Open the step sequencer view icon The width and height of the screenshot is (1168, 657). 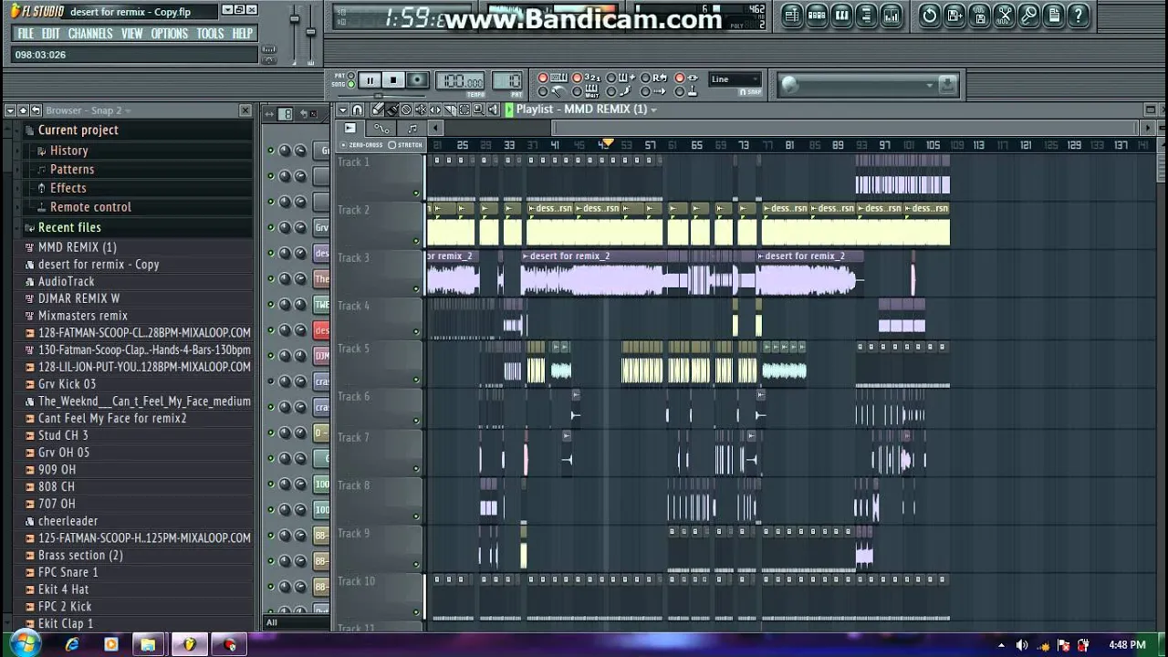[817, 15]
